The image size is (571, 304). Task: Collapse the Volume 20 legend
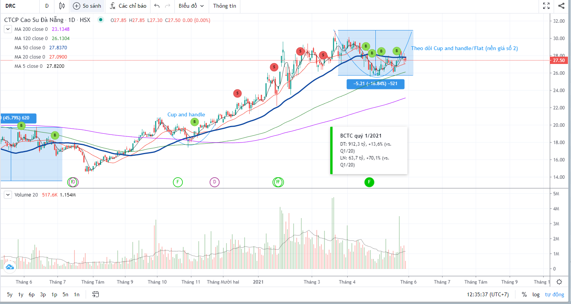point(8,195)
